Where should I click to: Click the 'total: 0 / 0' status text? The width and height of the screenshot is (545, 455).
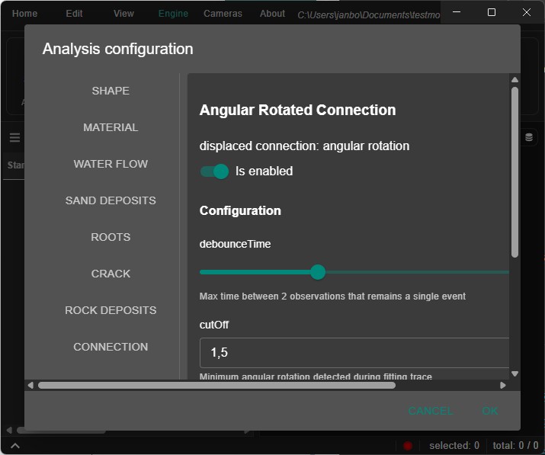tap(515, 445)
